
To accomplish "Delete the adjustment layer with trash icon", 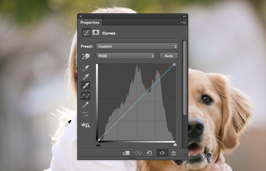I will [173, 153].
